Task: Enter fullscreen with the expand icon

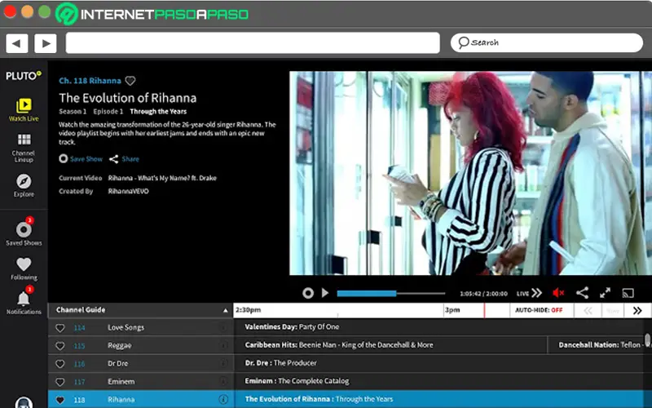Action: tap(605, 293)
